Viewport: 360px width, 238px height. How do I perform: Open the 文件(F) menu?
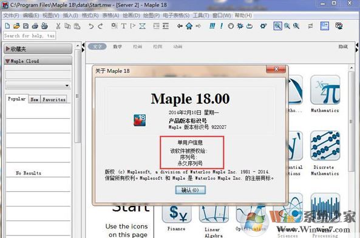coord(11,15)
